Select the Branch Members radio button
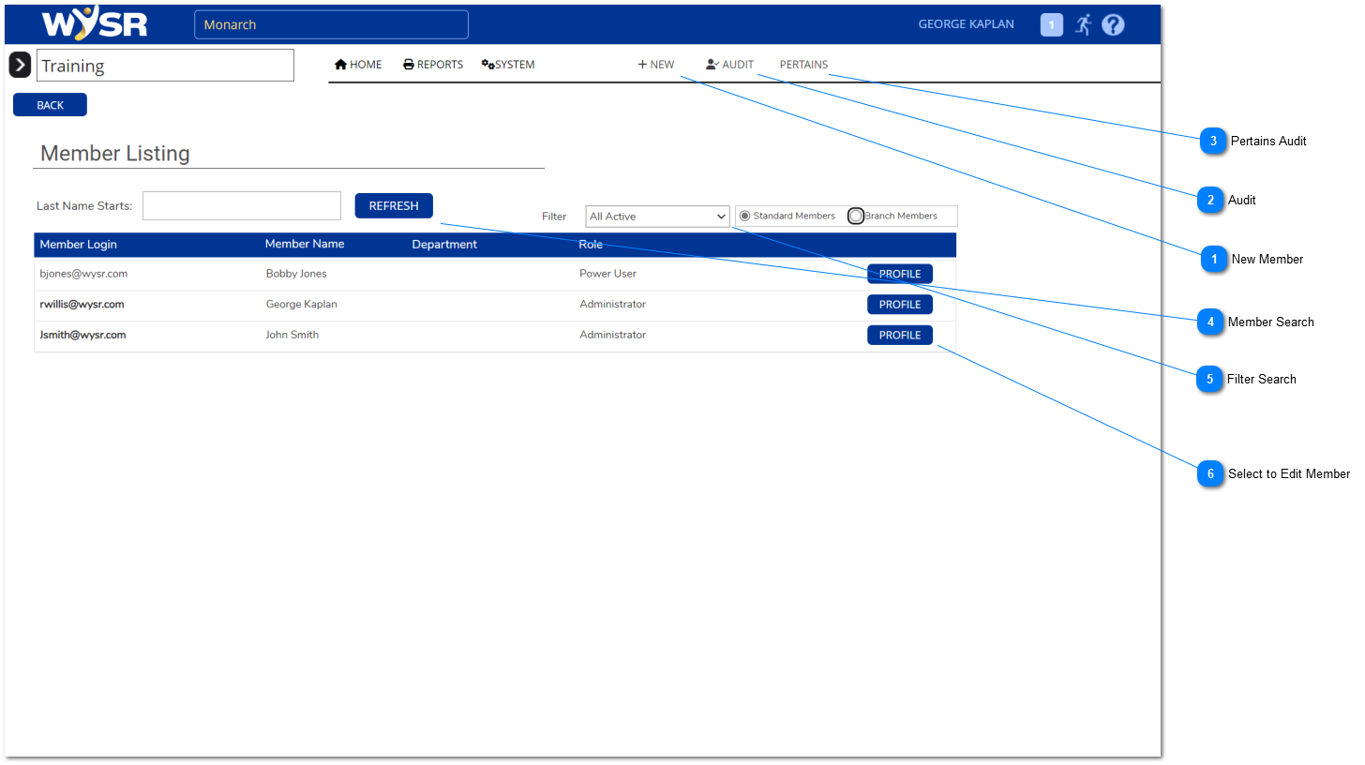Image resolution: width=1365 pixels, height=765 pixels. pos(856,217)
